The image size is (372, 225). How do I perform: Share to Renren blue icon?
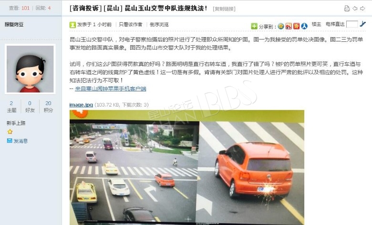point(304,26)
